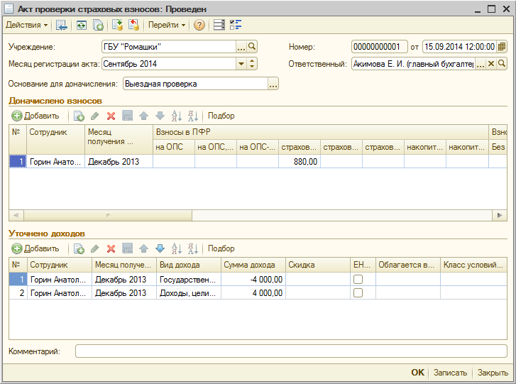Click Добавить in the Уточнено доходов section
516x384 pixels.
[35, 248]
